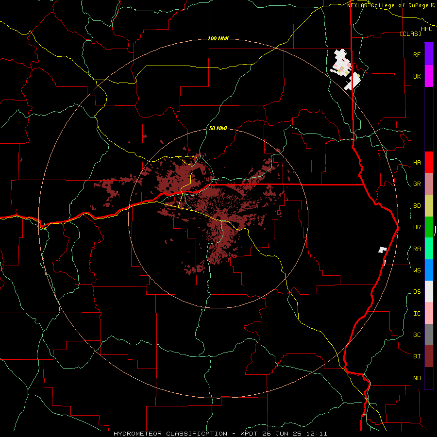Click the BD yellow legend swatch
The width and height of the screenshot is (437, 437).
(429, 206)
